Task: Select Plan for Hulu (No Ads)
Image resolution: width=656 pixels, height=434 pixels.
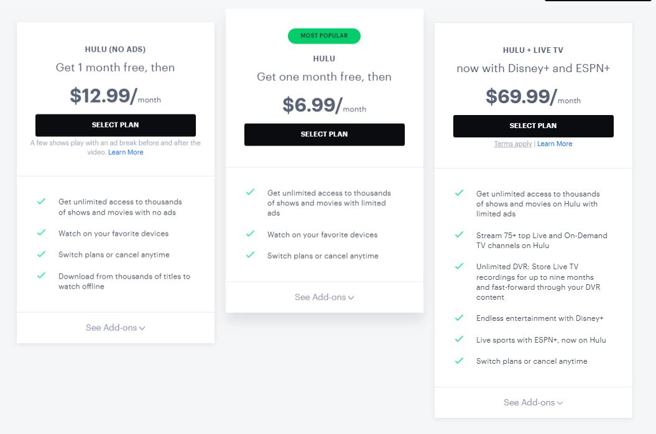Action: (x=116, y=125)
